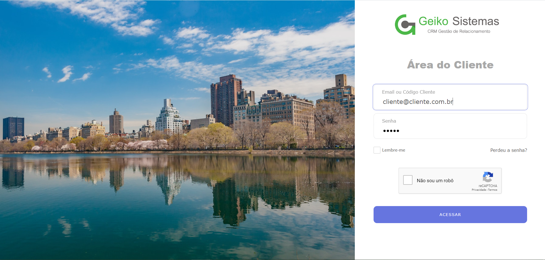545x260 pixels.
Task: Click the masked password dots
Action: click(391, 131)
